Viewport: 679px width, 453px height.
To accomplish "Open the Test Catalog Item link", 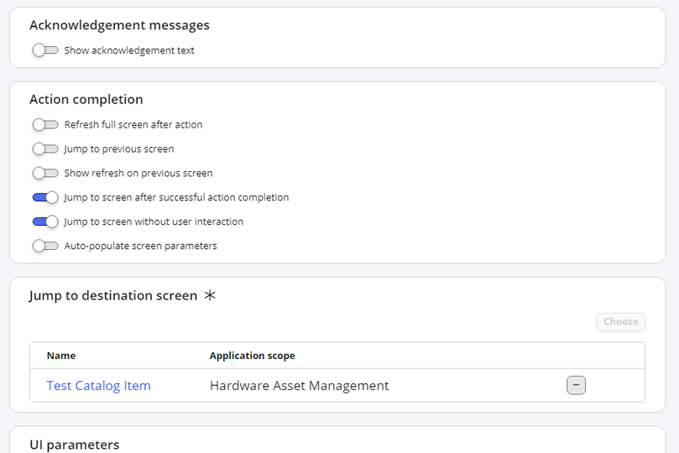I will (99, 386).
